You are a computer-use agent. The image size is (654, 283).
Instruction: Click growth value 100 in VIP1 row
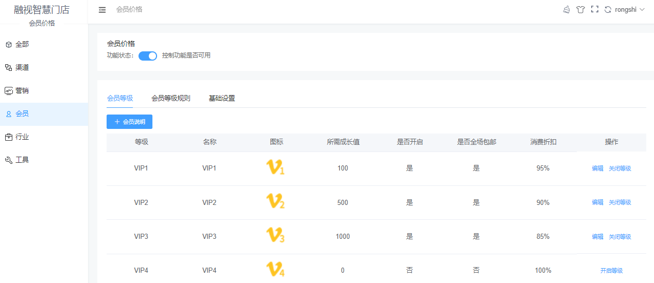click(x=343, y=168)
